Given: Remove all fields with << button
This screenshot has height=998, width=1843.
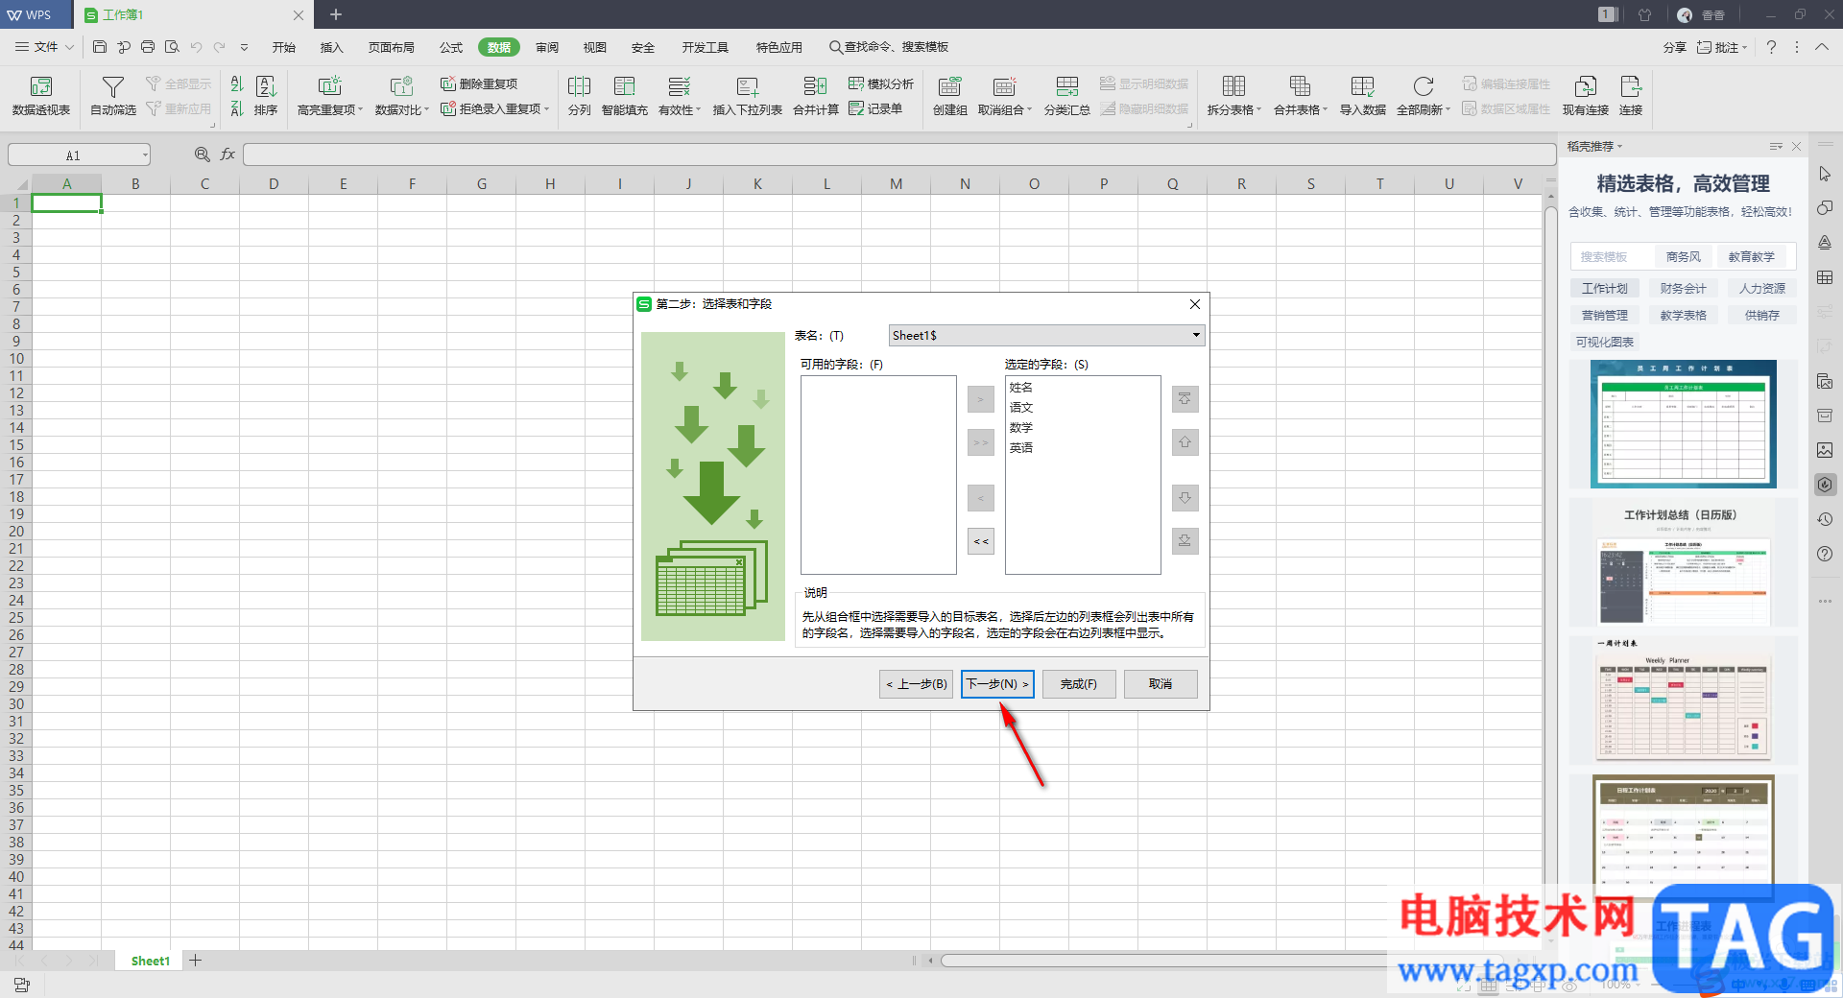Looking at the screenshot, I should (980, 541).
